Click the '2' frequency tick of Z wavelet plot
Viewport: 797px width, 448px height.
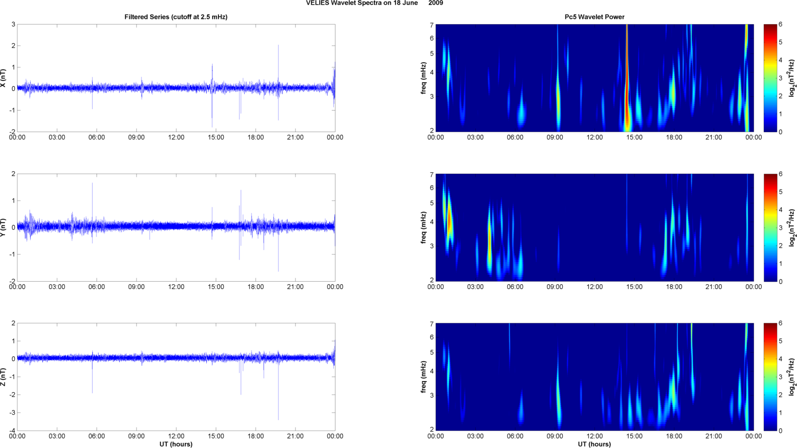pos(431,430)
